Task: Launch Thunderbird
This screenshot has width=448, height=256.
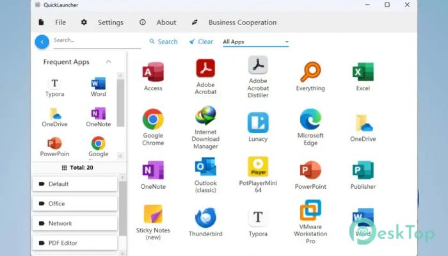Action: [205, 222]
